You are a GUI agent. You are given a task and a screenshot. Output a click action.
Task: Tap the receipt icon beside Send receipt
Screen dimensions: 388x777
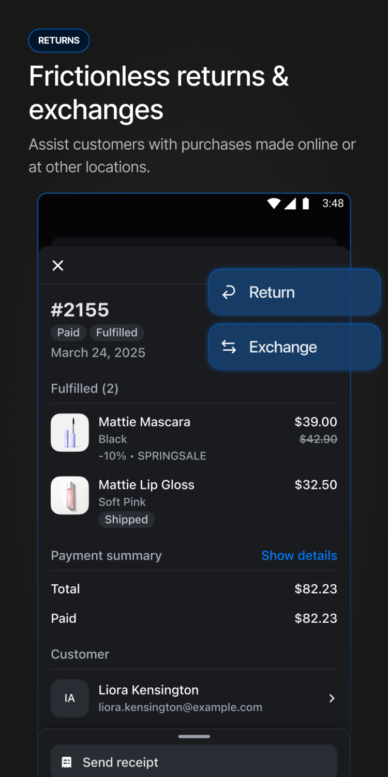click(67, 762)
